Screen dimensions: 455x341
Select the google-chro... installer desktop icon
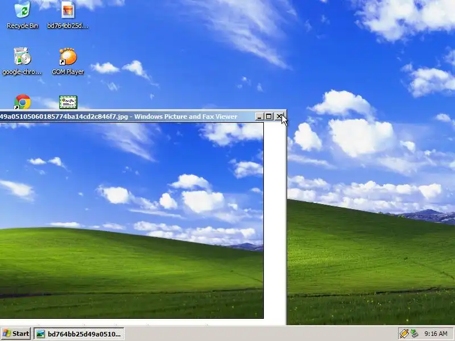click(22, 61)
